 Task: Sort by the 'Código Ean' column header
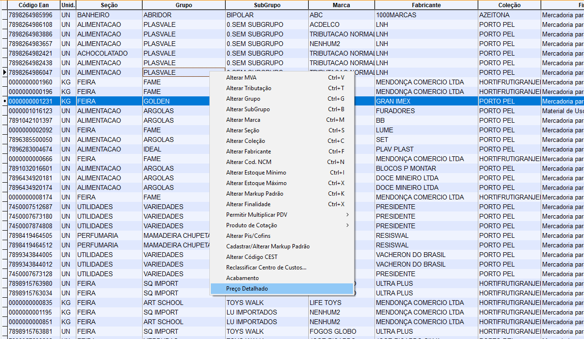pyautogui.click(x=33, y=5)
